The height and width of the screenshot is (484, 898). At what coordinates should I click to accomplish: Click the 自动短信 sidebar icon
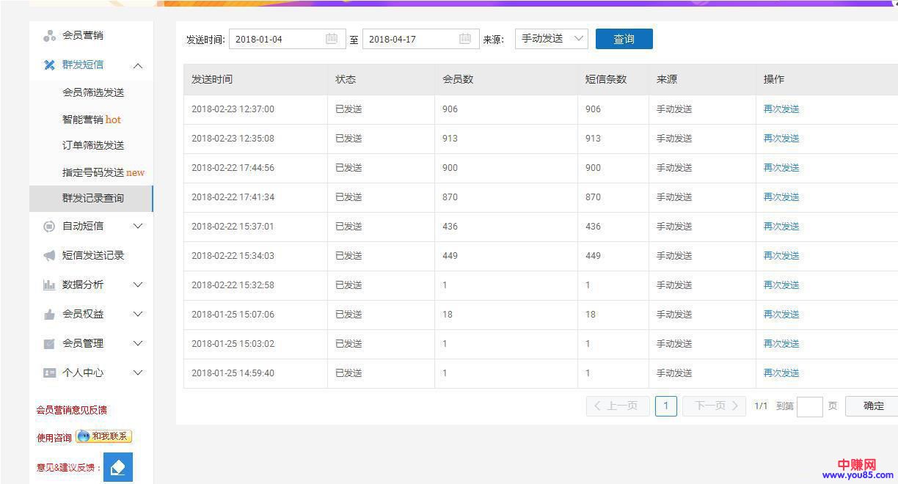coord(49,227)
